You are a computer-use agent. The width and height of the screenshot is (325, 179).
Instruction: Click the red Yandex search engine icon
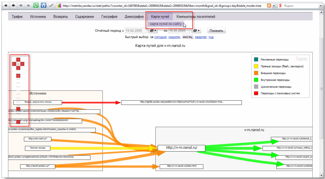[x=280, y=6]
